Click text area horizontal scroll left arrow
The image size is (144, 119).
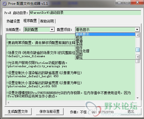8,103
